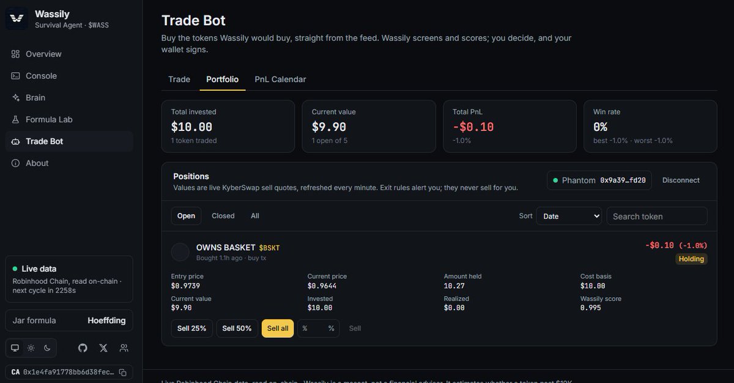The height and width of the screenshot is (383, 734).
Task: Click the community people icon
Action: click(x=124, y=348)
